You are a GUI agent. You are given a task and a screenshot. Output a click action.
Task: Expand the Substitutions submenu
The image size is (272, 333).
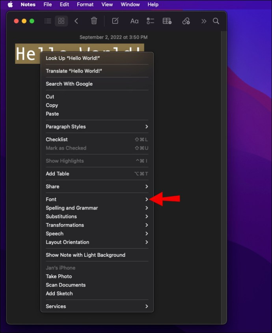click(97, 216)
